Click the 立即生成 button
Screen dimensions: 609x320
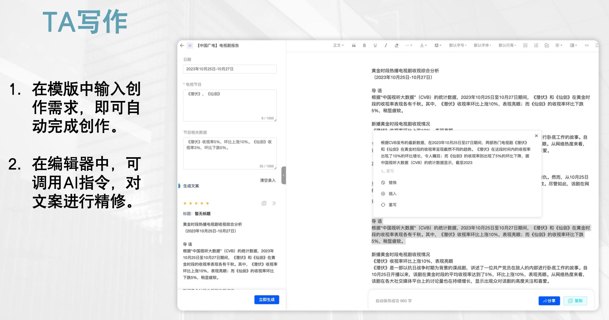(267, 299)
